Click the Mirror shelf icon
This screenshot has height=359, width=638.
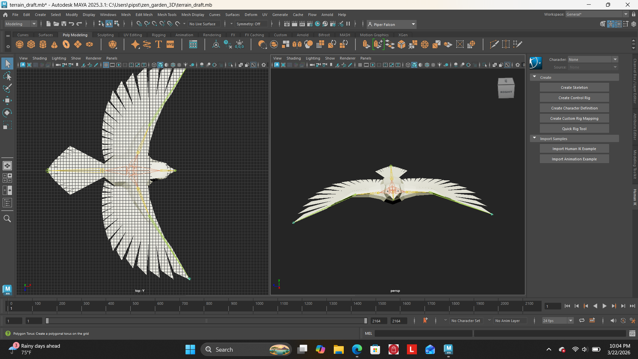(x=297, y=44)
